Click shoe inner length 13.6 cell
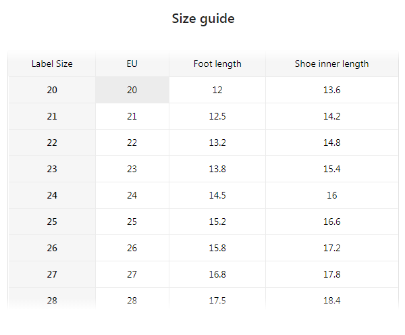 331,90
